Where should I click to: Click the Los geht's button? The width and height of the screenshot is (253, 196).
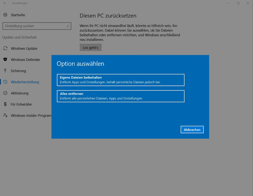[x=90, y=48]
